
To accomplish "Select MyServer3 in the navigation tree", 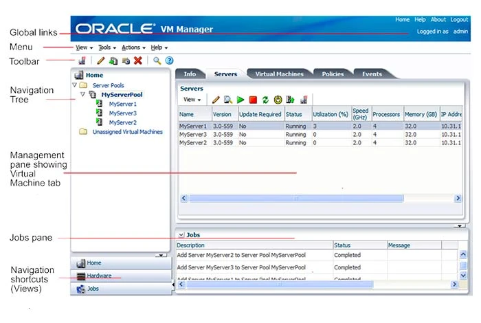I will tap(123, 113).
